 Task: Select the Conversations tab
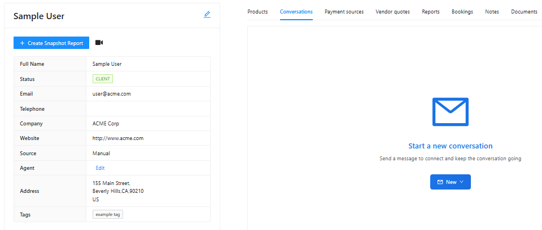tap(296, 12)
